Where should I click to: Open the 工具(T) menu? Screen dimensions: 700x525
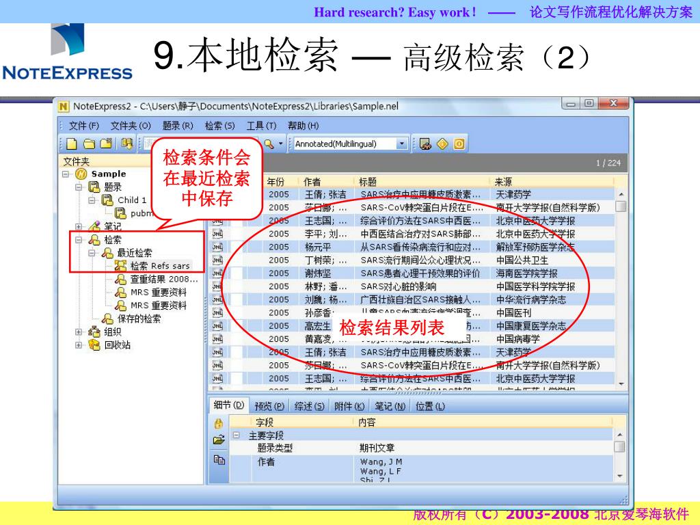[262, 126]
